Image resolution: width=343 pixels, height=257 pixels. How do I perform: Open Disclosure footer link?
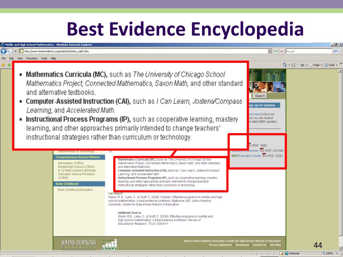pyautogui.click(x=242, y=245)
